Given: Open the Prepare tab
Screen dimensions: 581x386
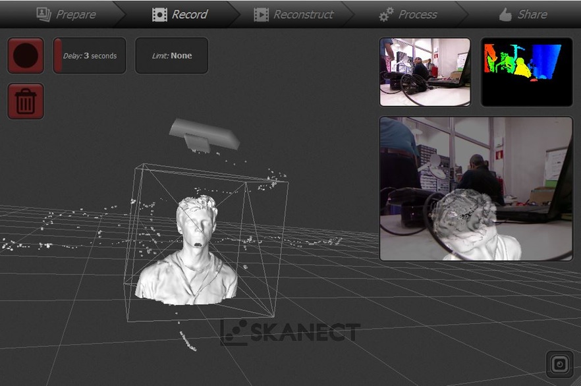Looking at the screenshot, I should (66, 14).
